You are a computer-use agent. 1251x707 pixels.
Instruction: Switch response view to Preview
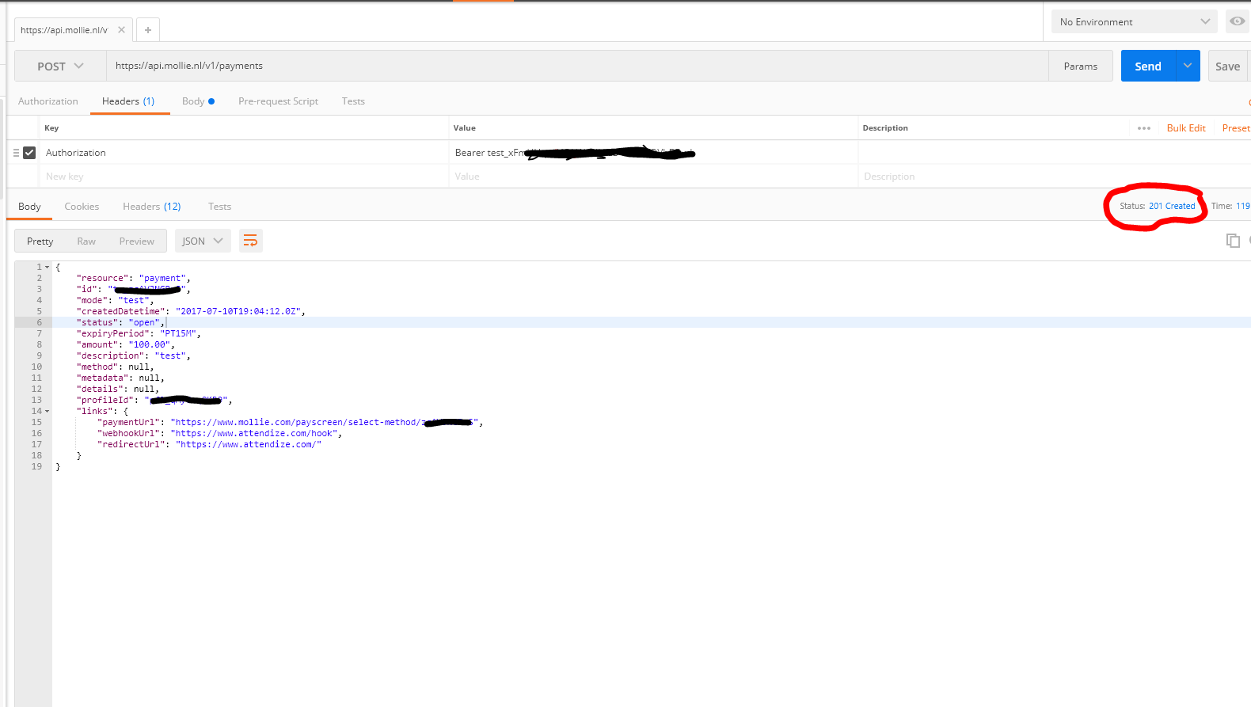click(137, 241)
